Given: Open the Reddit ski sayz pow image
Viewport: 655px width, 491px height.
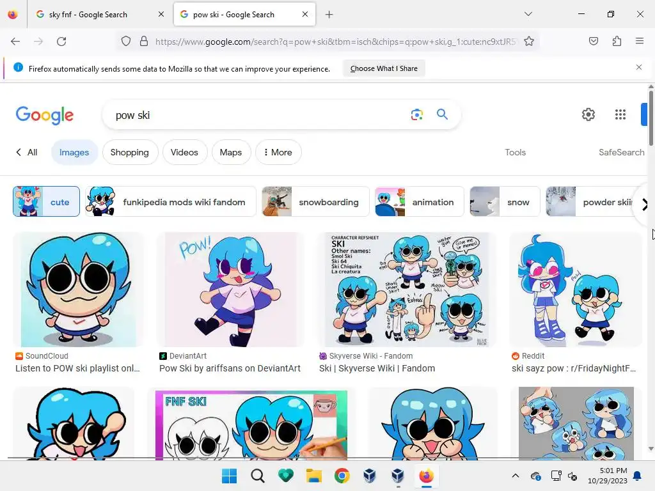Looking at the screenshot, I should click(x=576, y=290).
